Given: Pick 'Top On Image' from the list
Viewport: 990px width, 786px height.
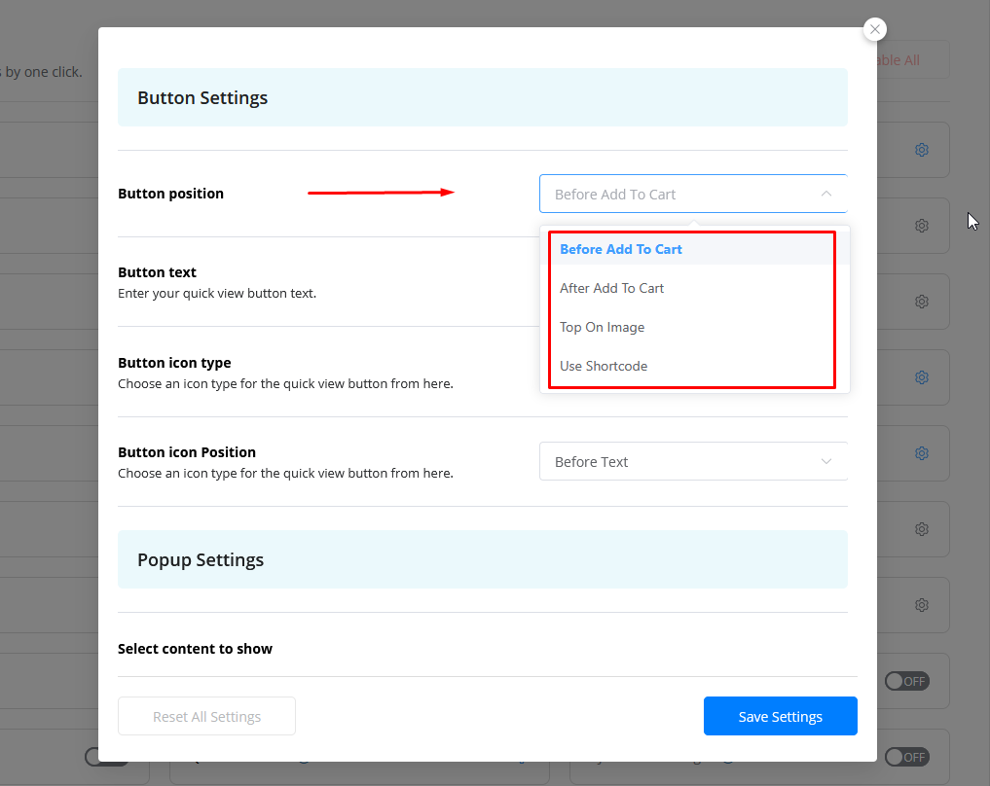Looking at the screenshot, I should 603,327.
